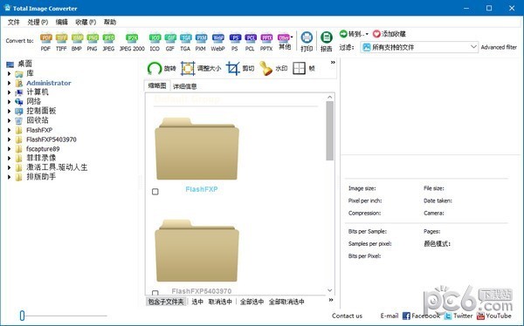Screen dimensions: 524x326
Task: Expand the 网络 tree node
Action: 10,101
